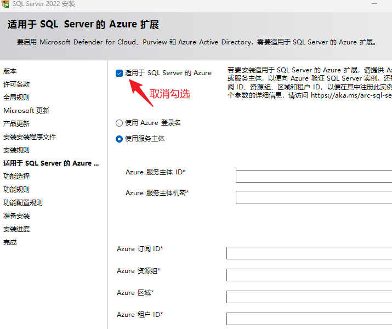392x329 pixels.
Task: Minimize the SQL Server 2022 安装 window
Action: (x=374, y=3)
